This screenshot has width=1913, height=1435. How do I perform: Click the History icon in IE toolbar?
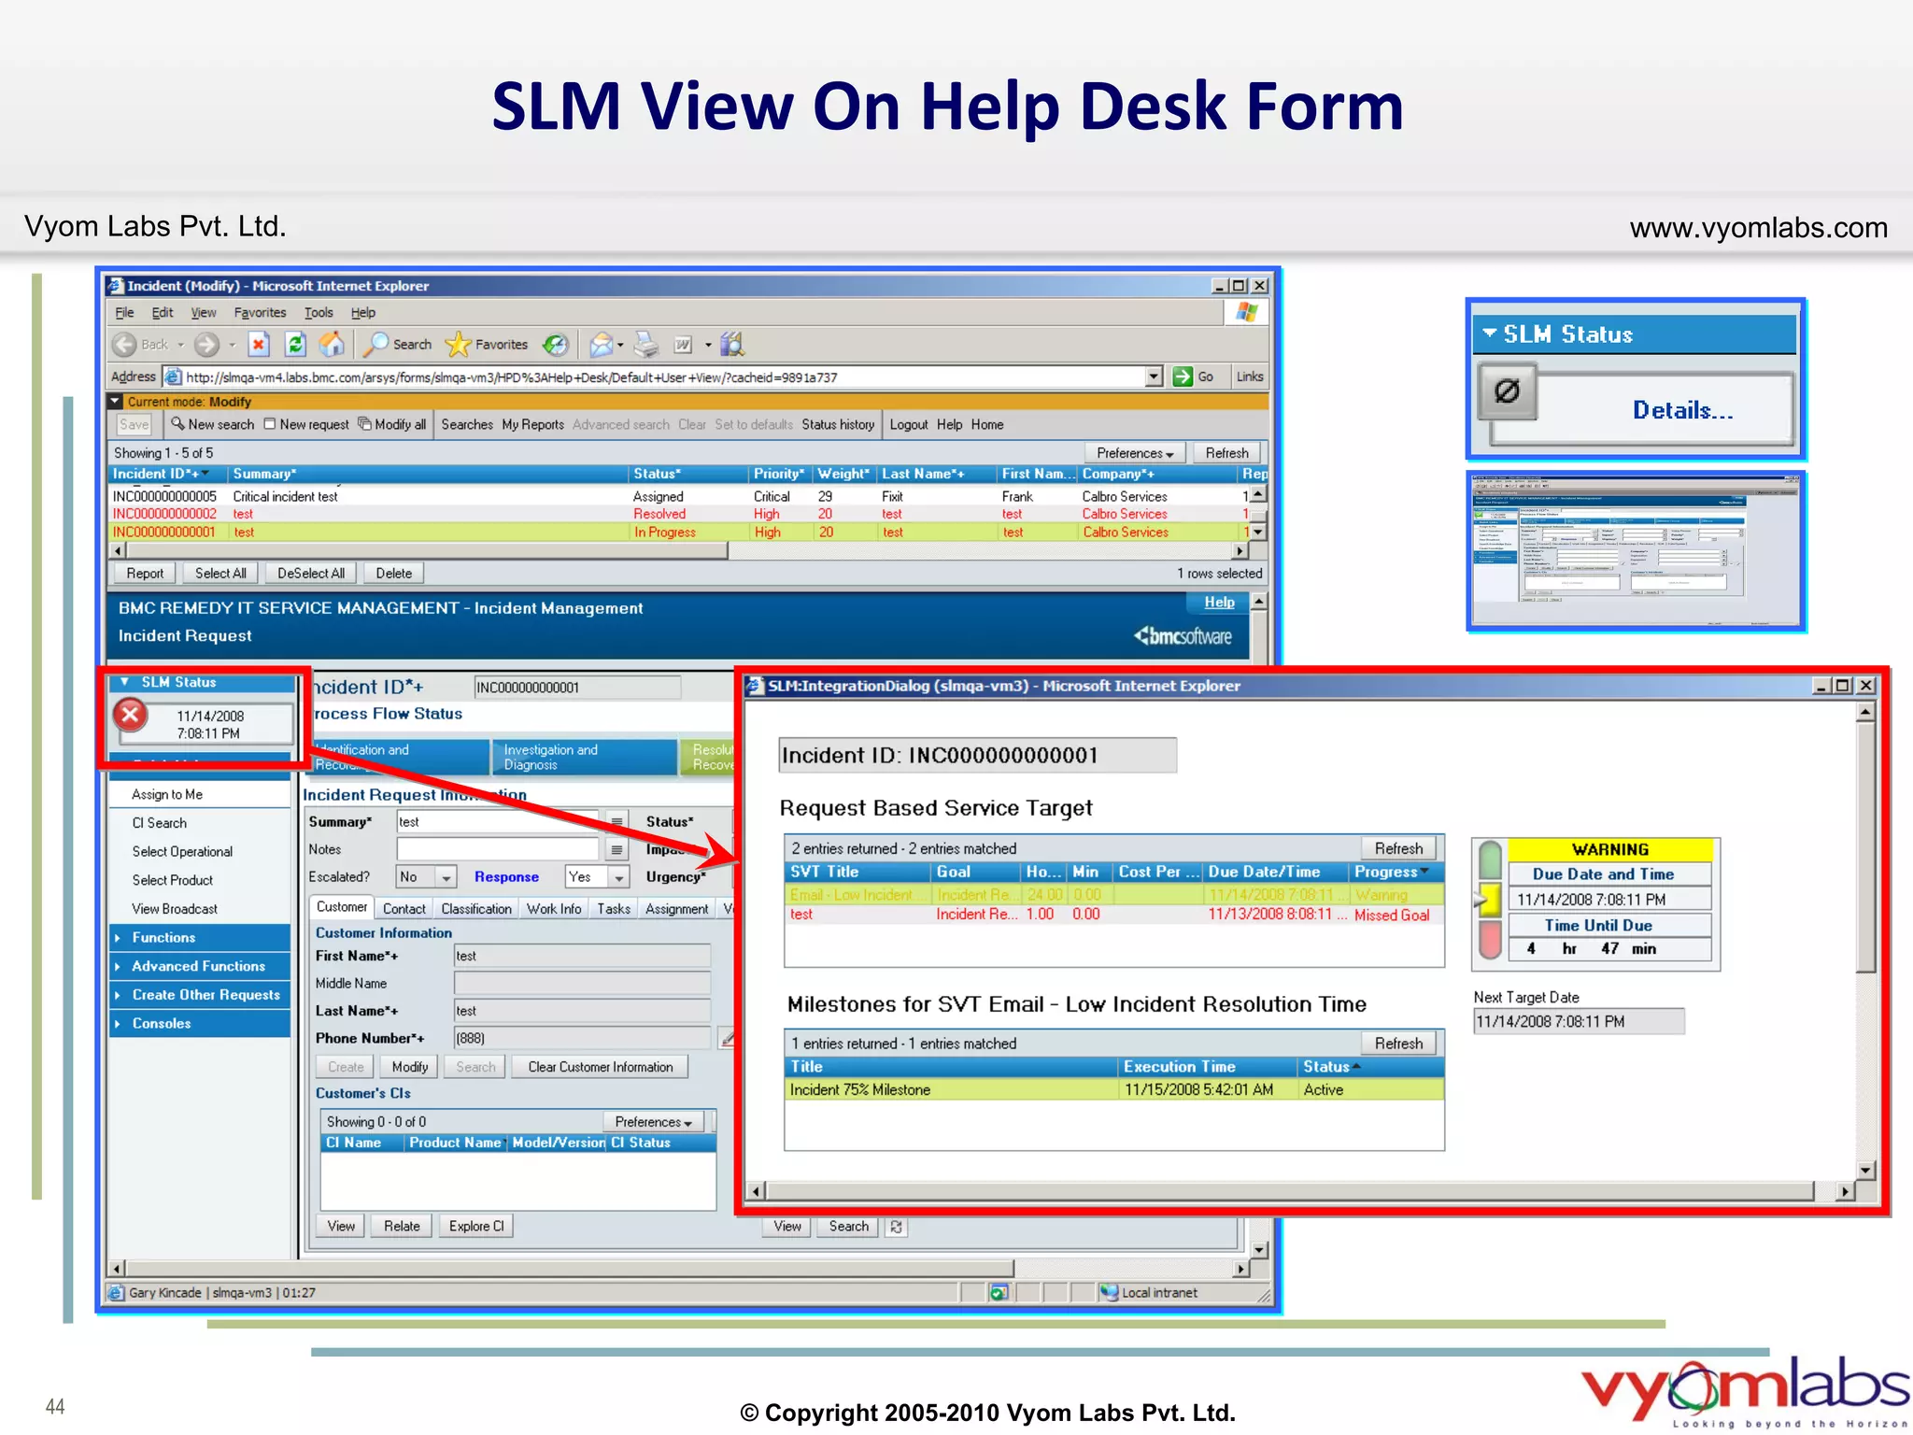(x=556, y=345)
